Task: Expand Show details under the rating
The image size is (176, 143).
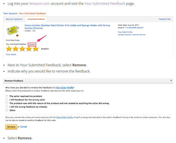Action: pyautogui.click(x=11, y=54)
